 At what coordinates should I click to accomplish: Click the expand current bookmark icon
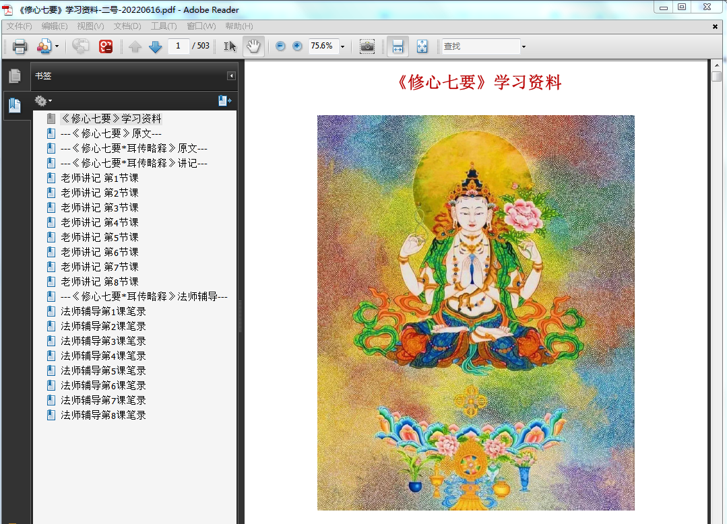225,100
